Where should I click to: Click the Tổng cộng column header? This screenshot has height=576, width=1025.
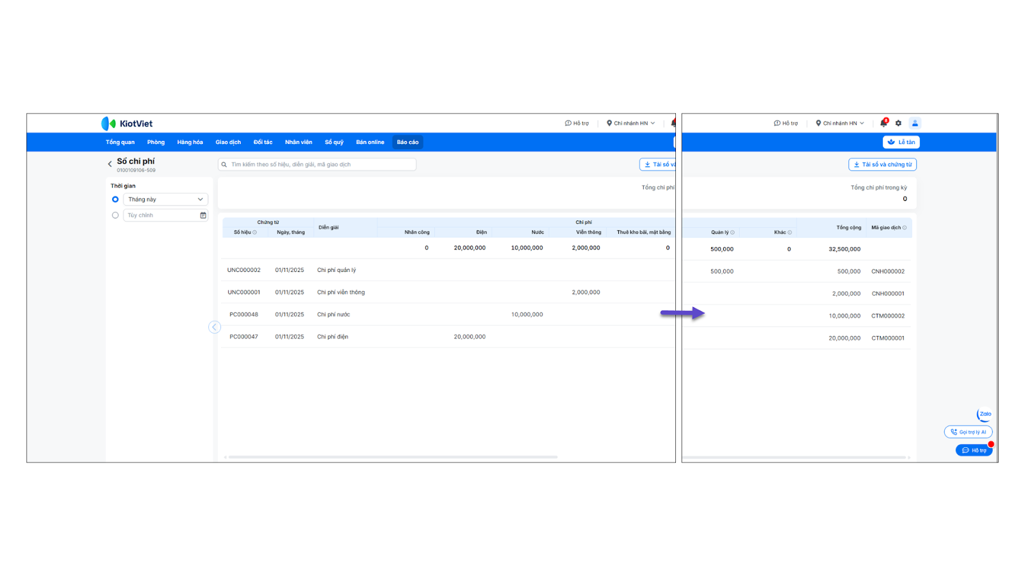pos(849,228)
